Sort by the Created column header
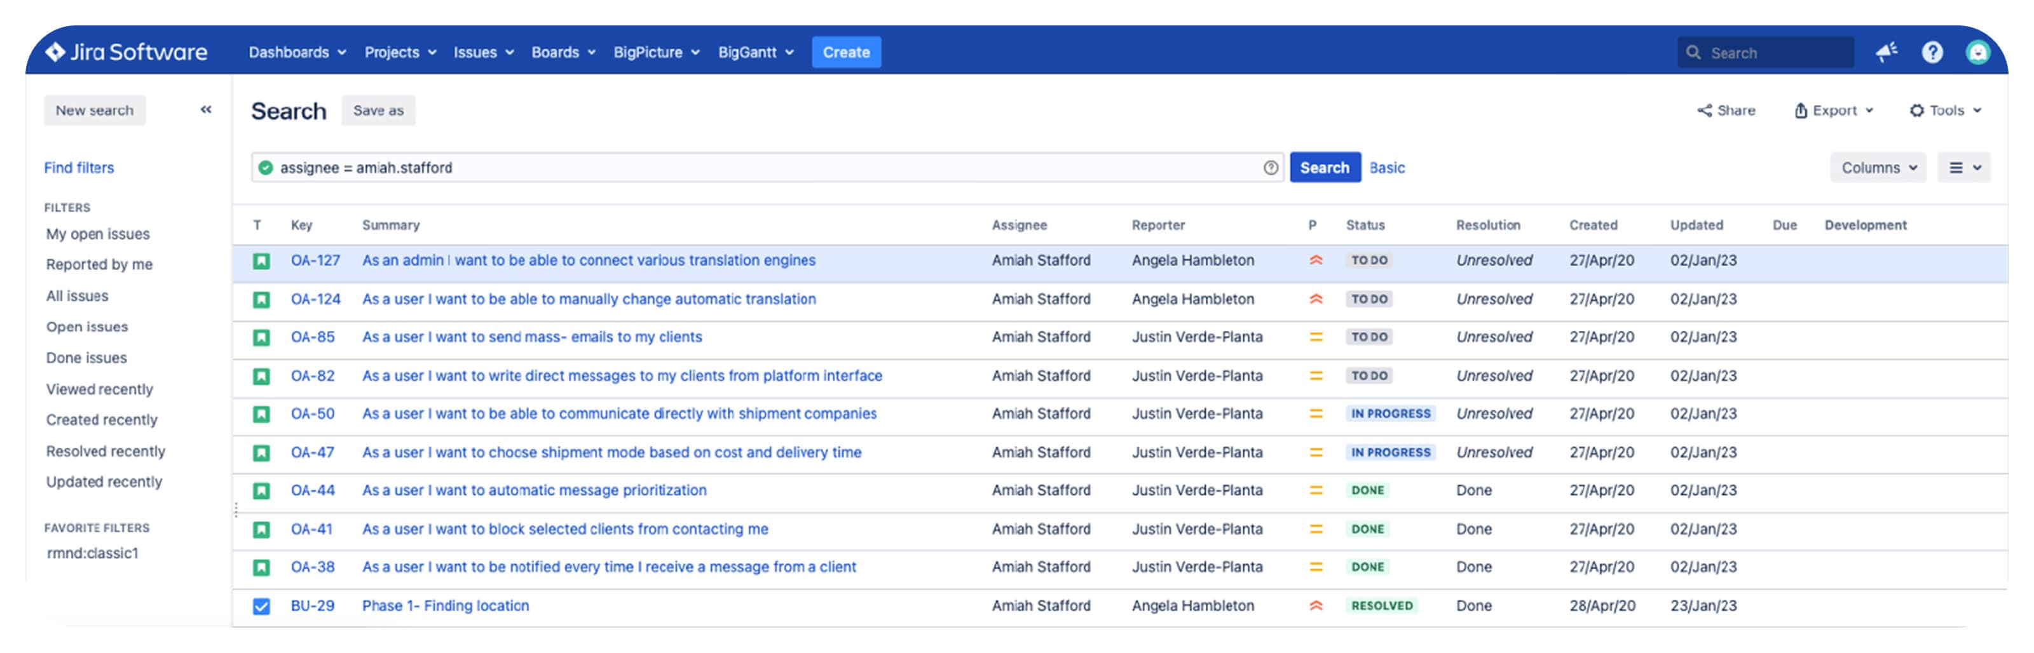The image size is (2034, 653). [1593, 225]
